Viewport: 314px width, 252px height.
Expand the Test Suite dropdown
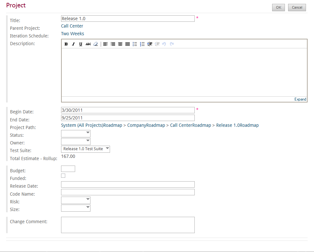tap(85, 149)
